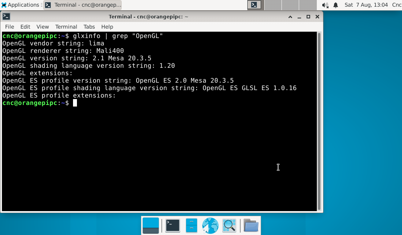
Task: Open the File Manager drawer icon in the dock
Action: [x=191, y=226]
